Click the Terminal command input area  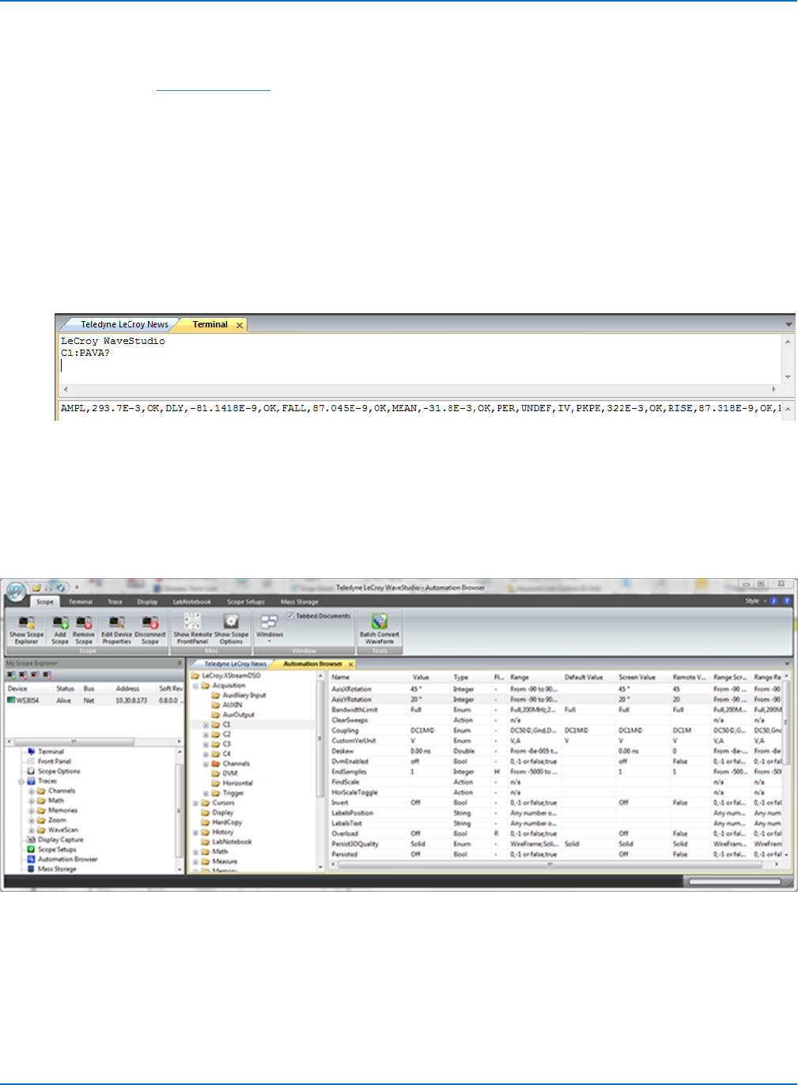(420, 359)
